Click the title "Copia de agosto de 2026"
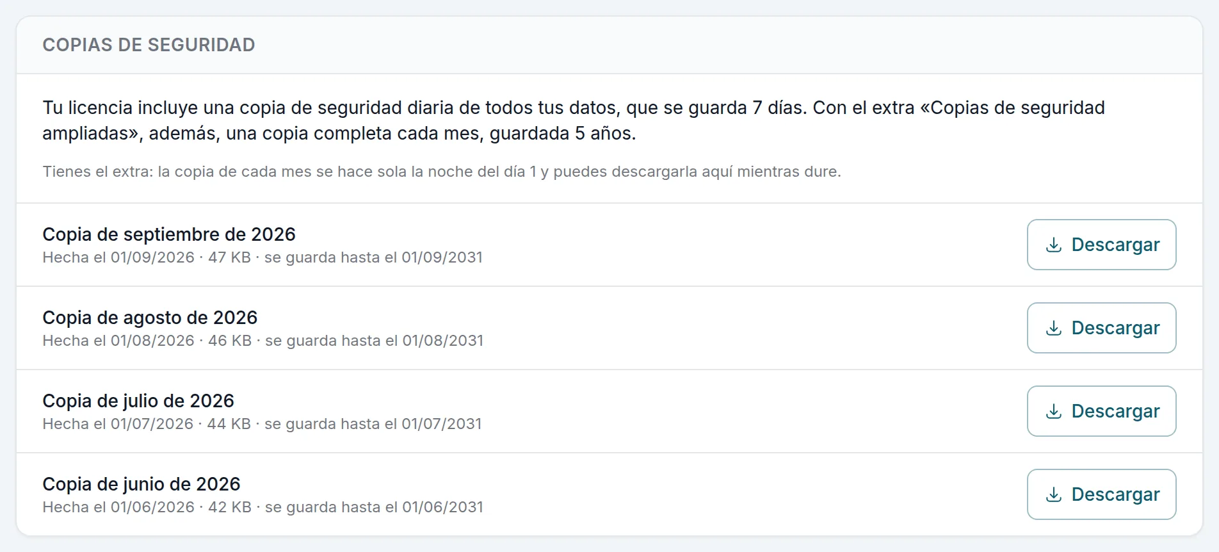1219x552 pixels. 150,318
